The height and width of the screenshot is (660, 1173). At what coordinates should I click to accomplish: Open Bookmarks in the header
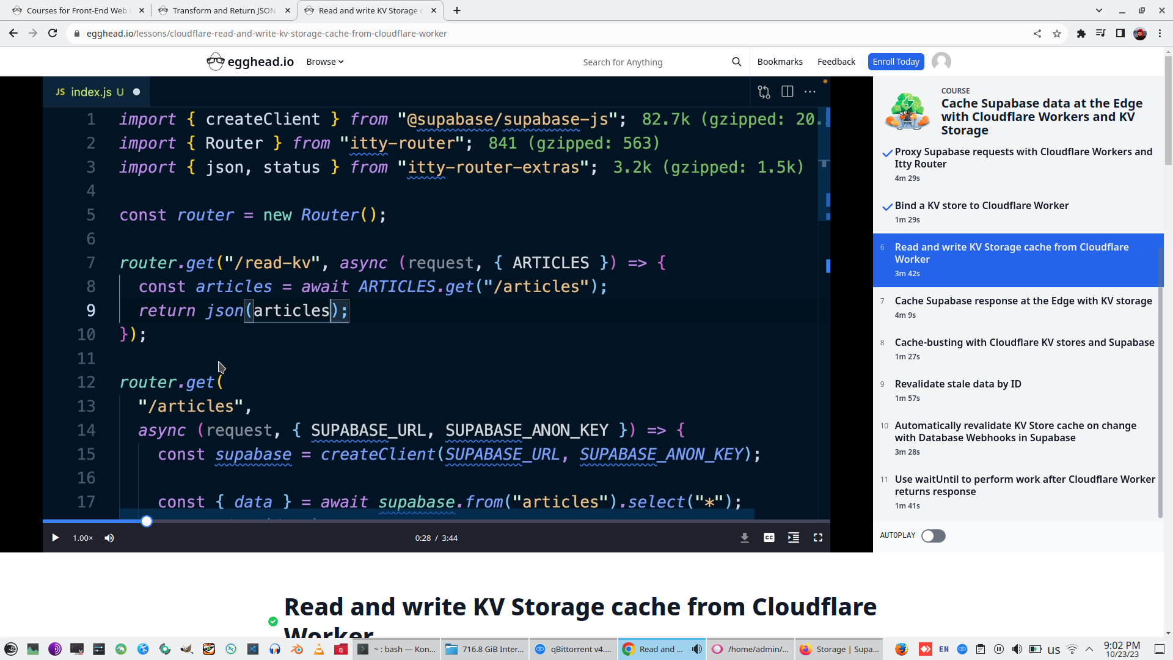click(x=780, y=62)
